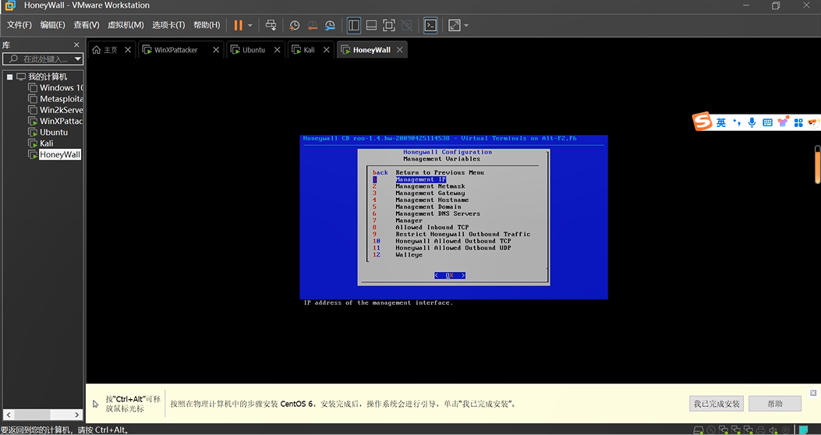Screen dimensions: 821x435
Task: Click the library scrollbar right arrow
Action: (78, 415)
